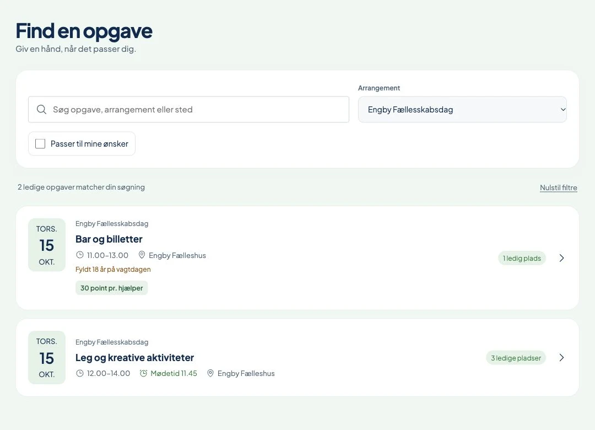Click the 1 ledig plads badge
This screenshot has height=430, width=595.
tap(522, 259)
